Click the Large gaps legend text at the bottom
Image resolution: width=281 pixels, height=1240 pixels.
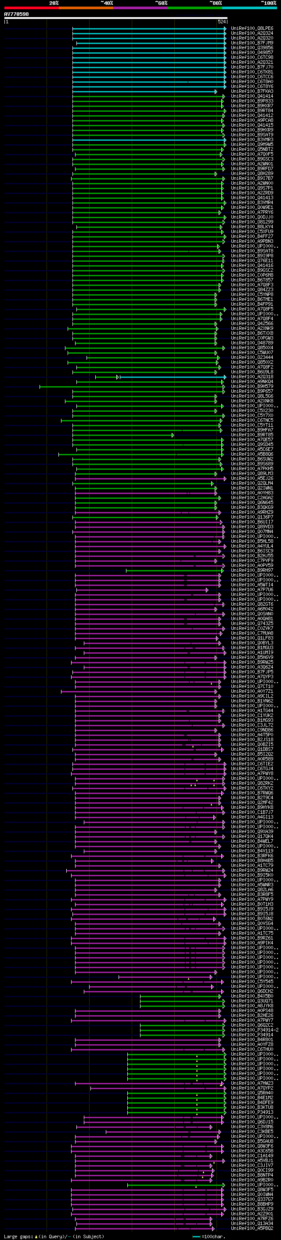[x=18, y=1236]
